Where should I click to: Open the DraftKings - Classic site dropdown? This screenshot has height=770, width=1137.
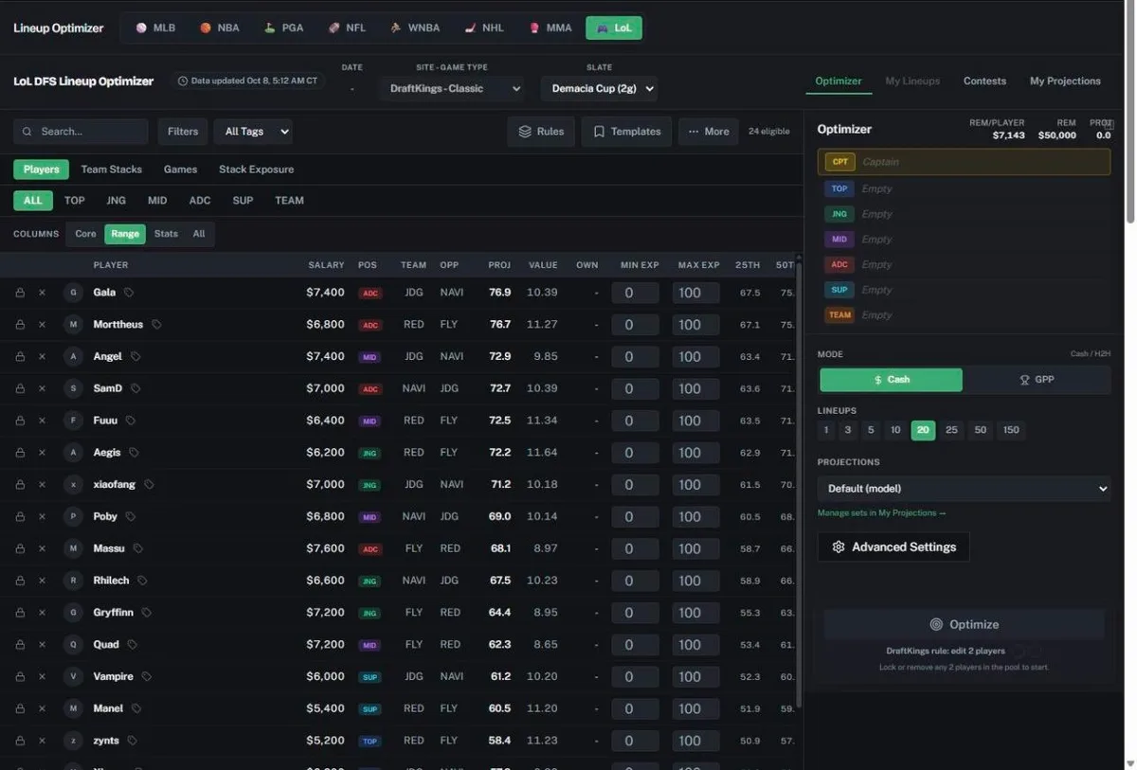451,89
